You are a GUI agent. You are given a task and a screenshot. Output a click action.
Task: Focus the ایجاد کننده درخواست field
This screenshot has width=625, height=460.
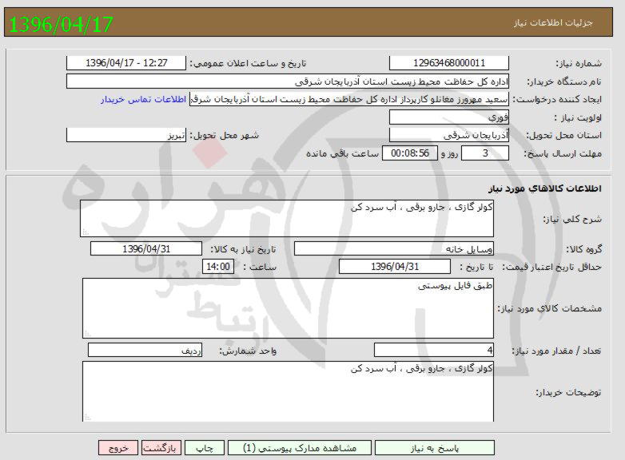tap(350, 99)
